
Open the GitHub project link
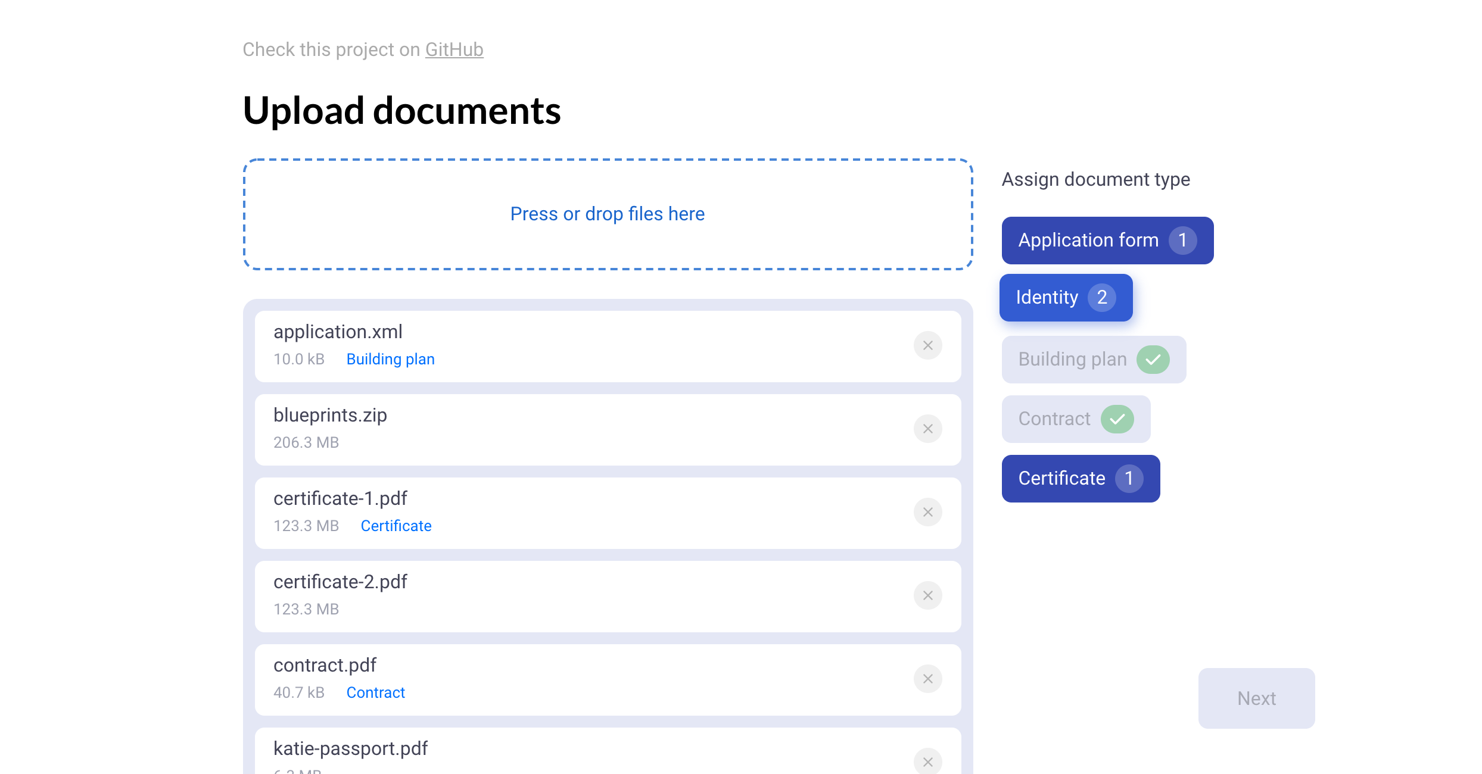click(455, 49)
